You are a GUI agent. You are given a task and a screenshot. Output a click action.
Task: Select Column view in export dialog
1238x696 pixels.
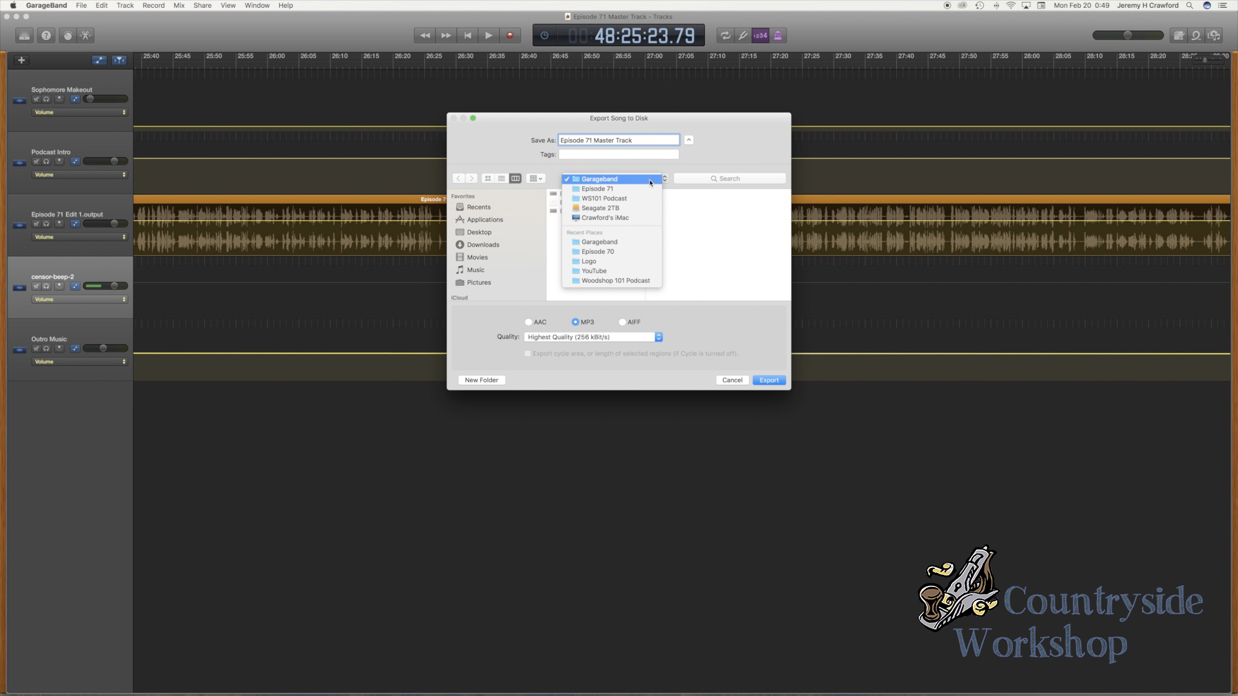515,179
